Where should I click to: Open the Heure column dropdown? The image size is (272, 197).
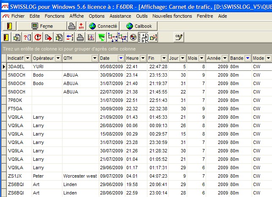click(143, 58)
